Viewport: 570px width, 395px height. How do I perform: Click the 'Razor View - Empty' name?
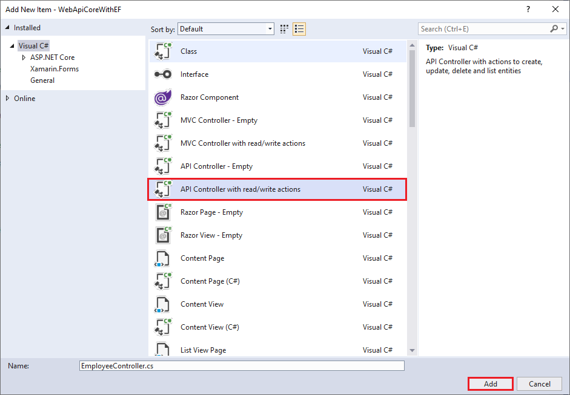click(211, 235)
